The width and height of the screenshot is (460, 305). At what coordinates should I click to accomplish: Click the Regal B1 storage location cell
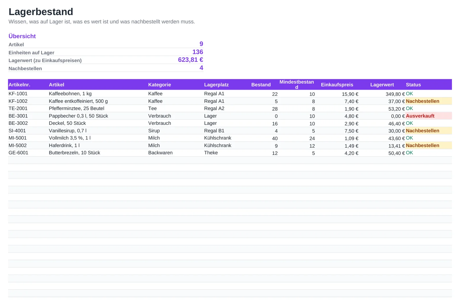click(x=214, y=131)
